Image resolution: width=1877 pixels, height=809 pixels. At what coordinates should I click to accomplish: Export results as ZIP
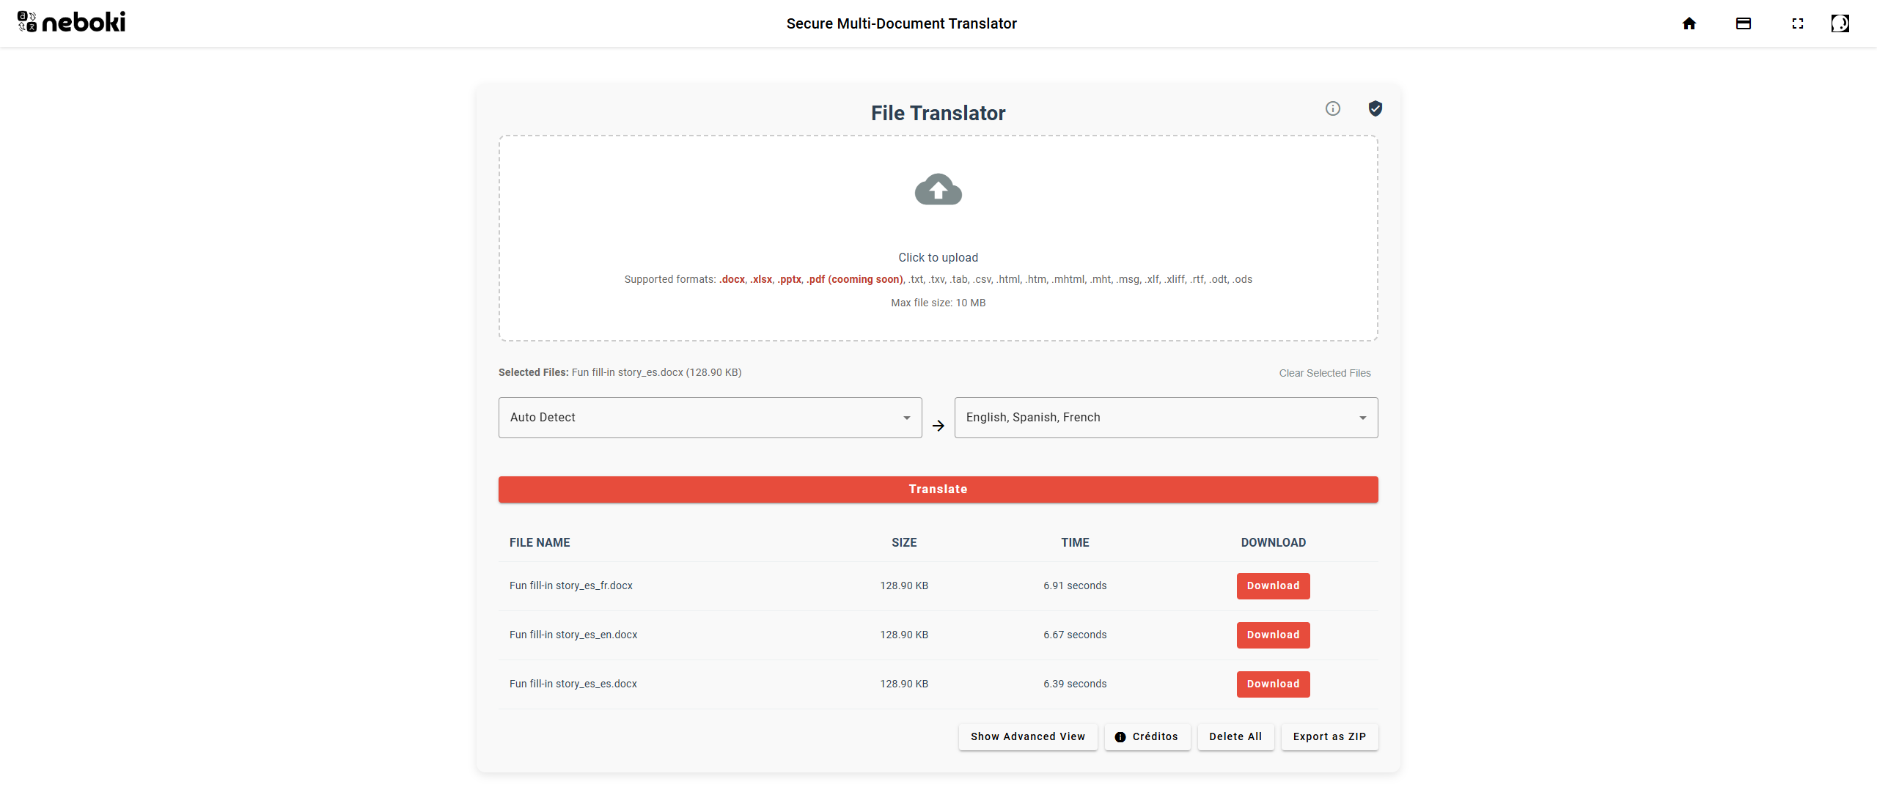click(1329, 736)
